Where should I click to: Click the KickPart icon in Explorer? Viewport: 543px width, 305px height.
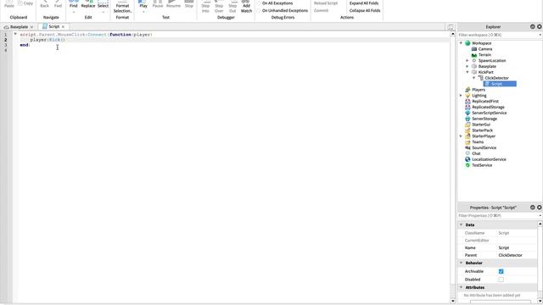click(x=474, y=72)
